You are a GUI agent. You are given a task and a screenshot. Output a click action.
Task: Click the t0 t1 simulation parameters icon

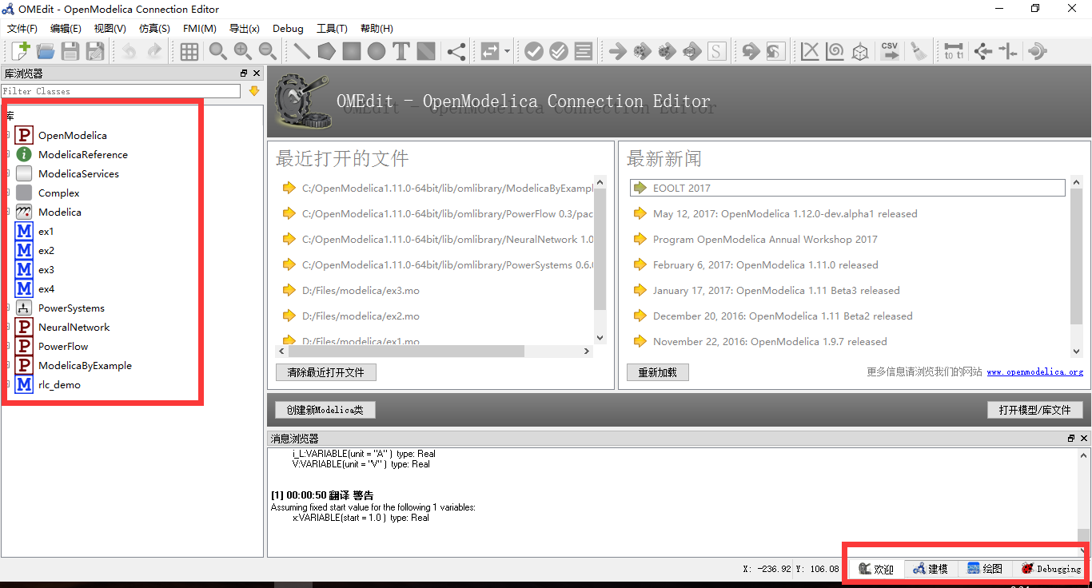954,52
